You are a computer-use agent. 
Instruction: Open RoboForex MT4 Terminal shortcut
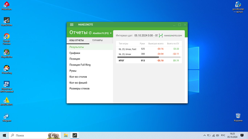coord(7,87)
